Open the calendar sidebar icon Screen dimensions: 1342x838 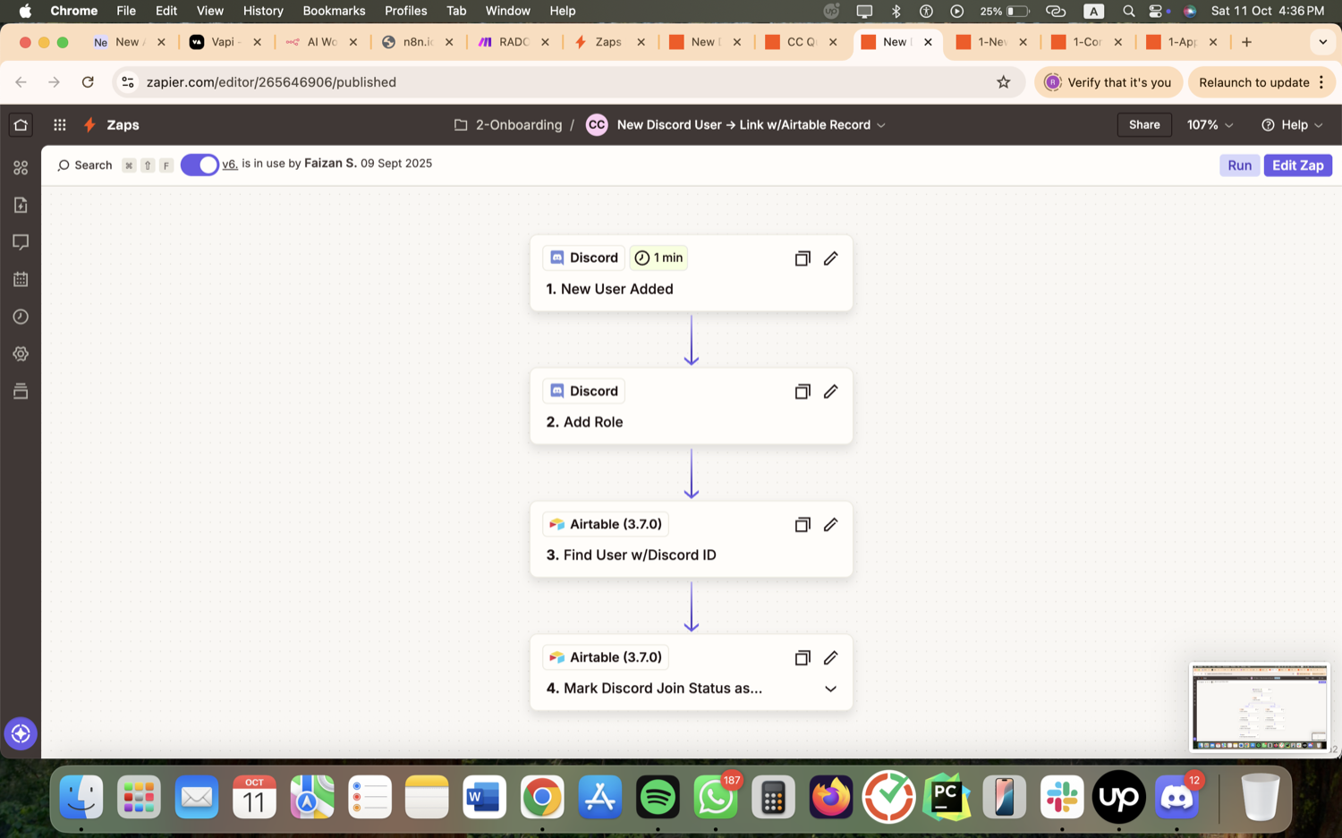21,279
